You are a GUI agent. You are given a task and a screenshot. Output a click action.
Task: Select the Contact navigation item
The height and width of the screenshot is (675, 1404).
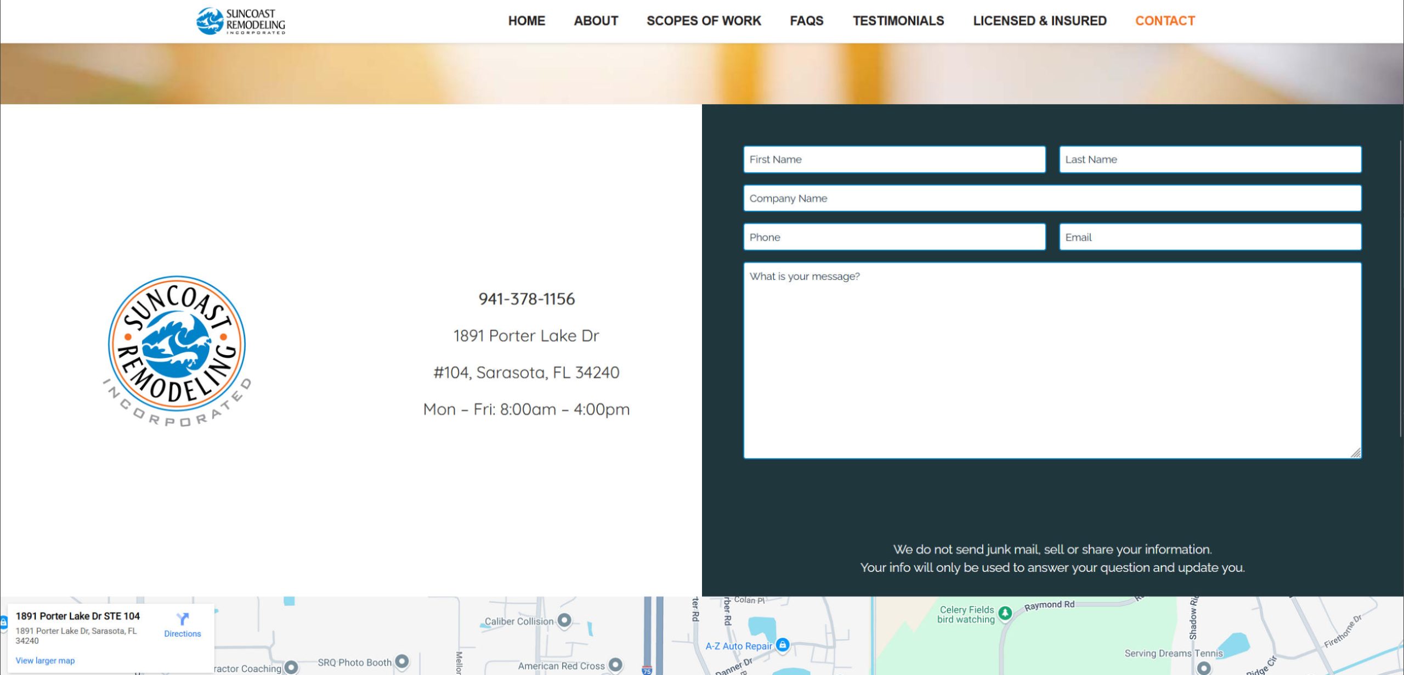point(1165,21)
